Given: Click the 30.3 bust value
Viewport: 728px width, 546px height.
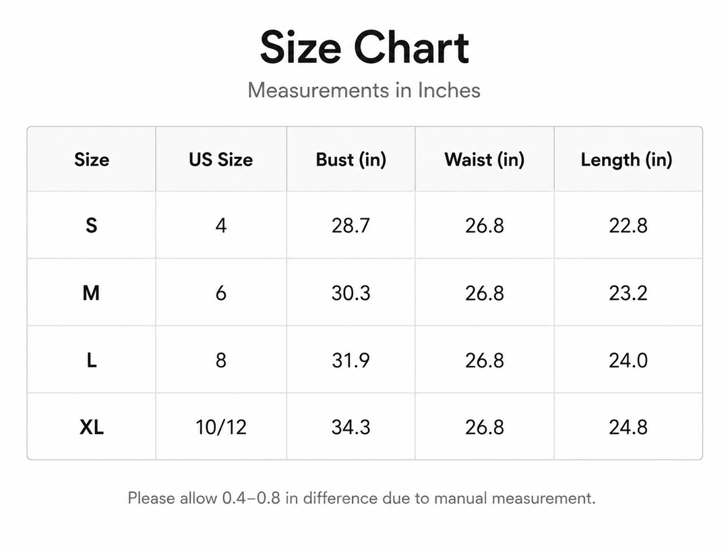Looking at the screenshot, I should (351, 293).
